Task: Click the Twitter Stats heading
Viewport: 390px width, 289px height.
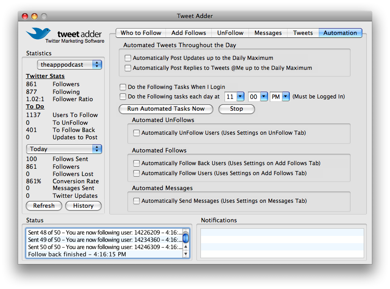Action: tap(45, 76)
